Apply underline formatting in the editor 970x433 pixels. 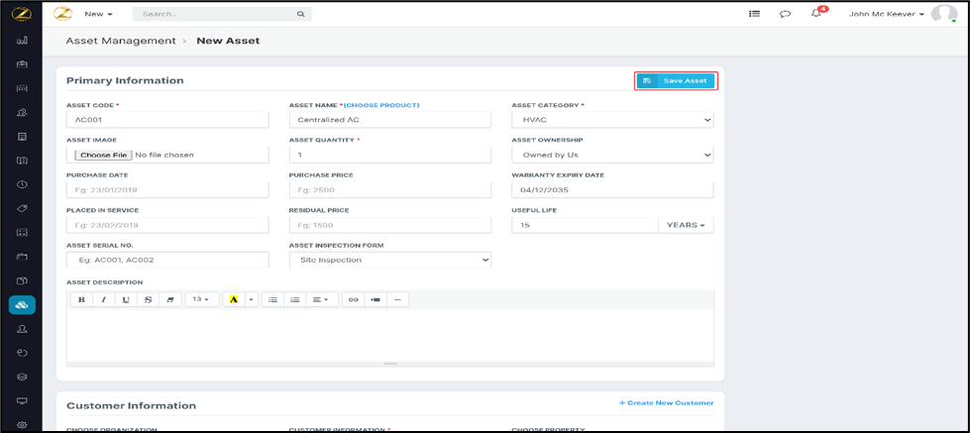(126, 299)
